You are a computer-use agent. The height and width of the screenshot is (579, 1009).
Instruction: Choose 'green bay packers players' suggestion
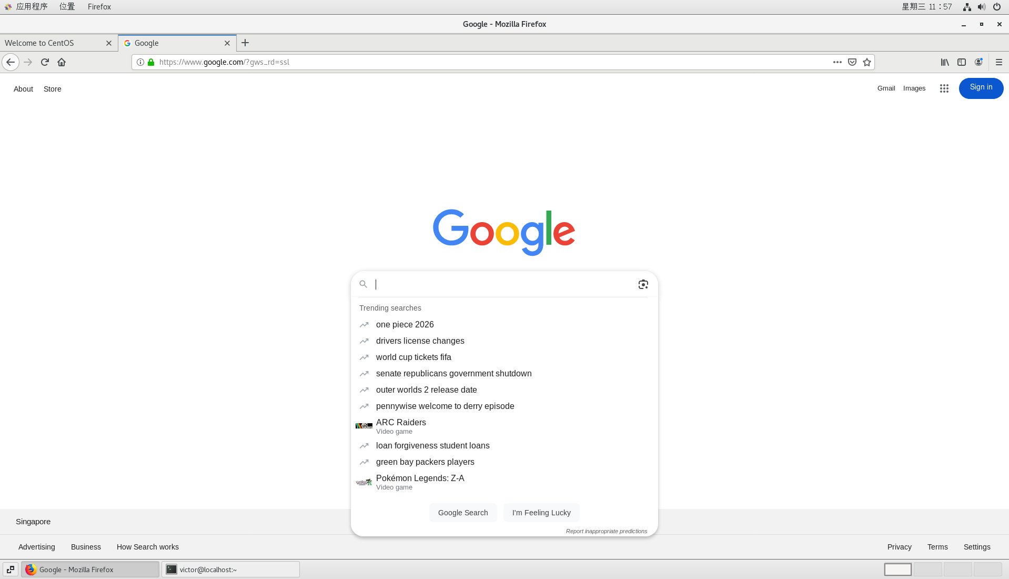click(504, 462)
